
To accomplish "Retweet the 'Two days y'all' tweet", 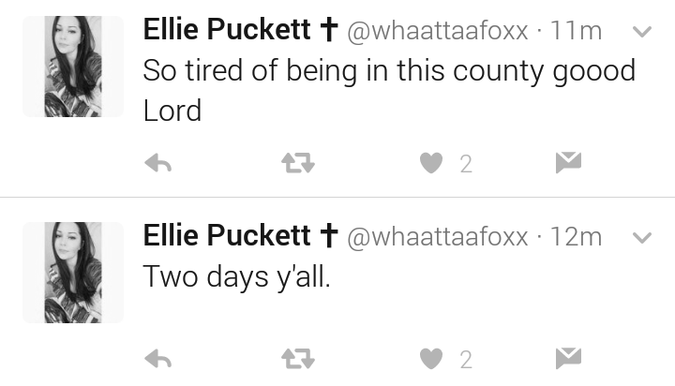I will click(298, 359).
